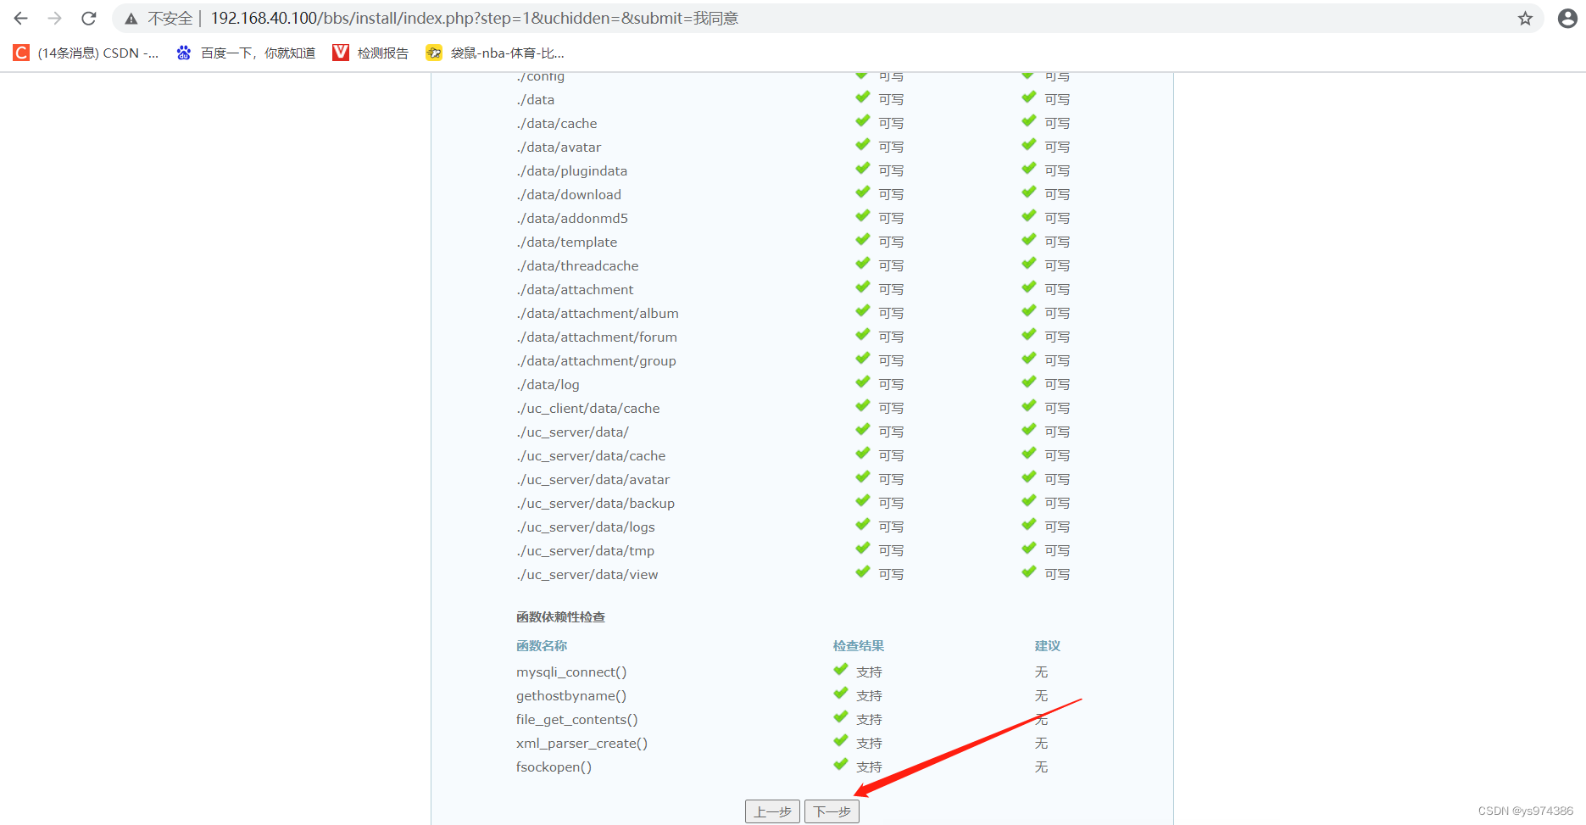Select the mysqli_connect() function name
Image resolution: width=1586 pixels, height=825 pixels.
571,672
